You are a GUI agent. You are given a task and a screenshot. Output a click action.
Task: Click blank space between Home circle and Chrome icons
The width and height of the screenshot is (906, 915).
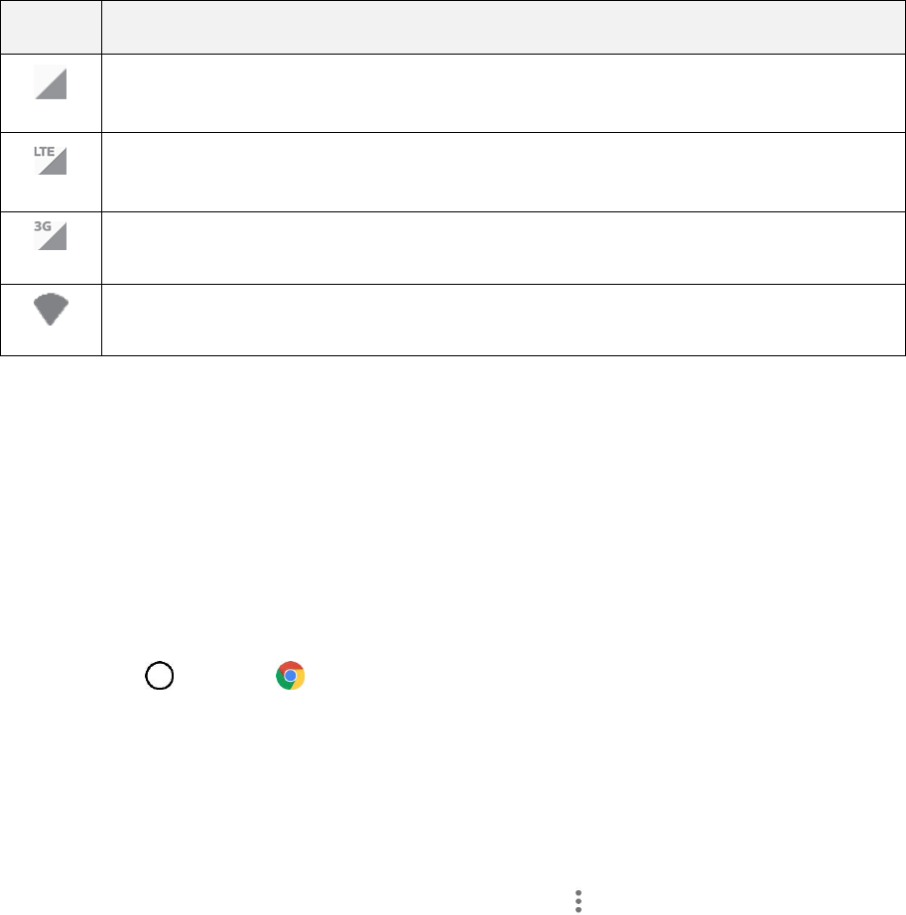[x=224, y=676]
